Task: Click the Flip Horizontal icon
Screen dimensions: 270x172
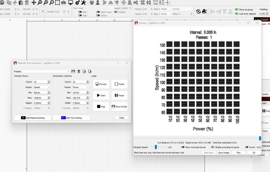Action: pyautogui.click(x=104, y=2)
